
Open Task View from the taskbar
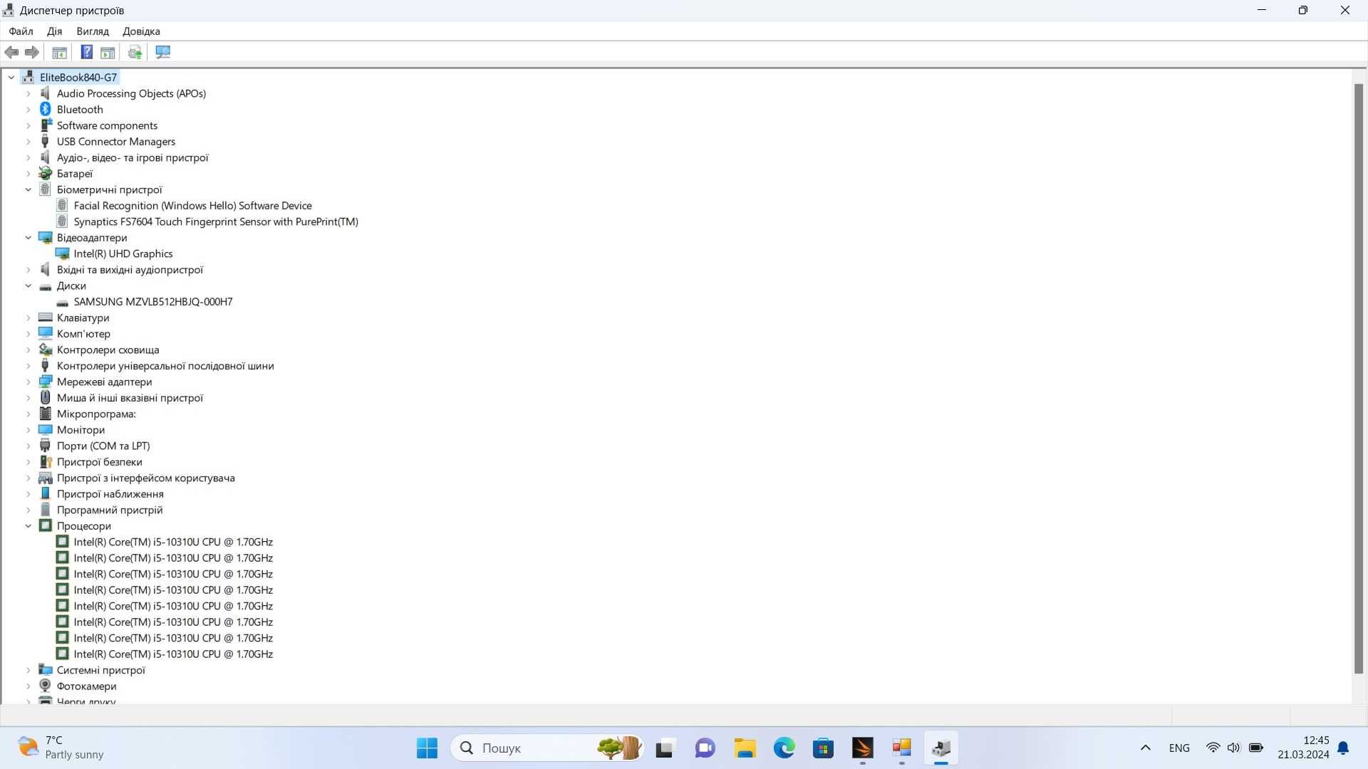665,748
